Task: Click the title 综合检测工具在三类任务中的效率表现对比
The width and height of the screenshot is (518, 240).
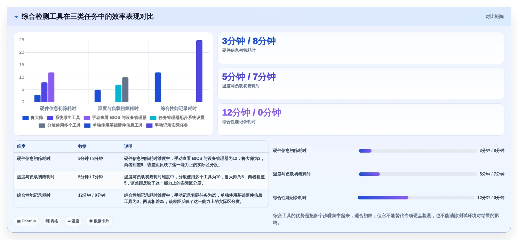Action: [87, 17]
